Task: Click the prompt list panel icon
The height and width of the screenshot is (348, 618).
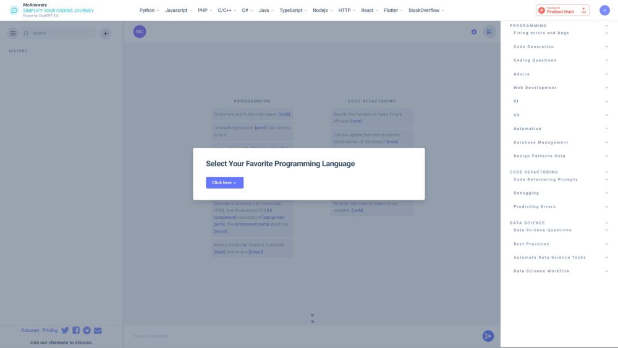Action: [489, 32]
